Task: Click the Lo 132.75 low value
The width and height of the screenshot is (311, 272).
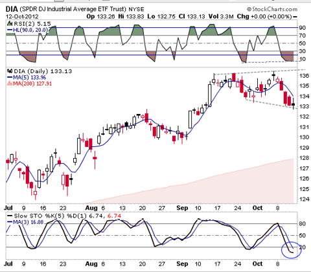Action: pos(161,16)
